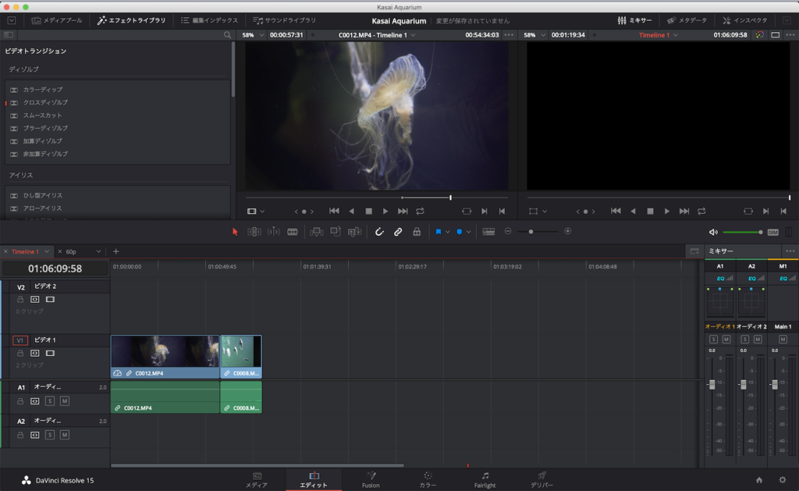Image resolution: width=799 pixels, height=491 pixels.
Task: Select the C0008 clip on ビデオ 1
Action: [241, 355]
